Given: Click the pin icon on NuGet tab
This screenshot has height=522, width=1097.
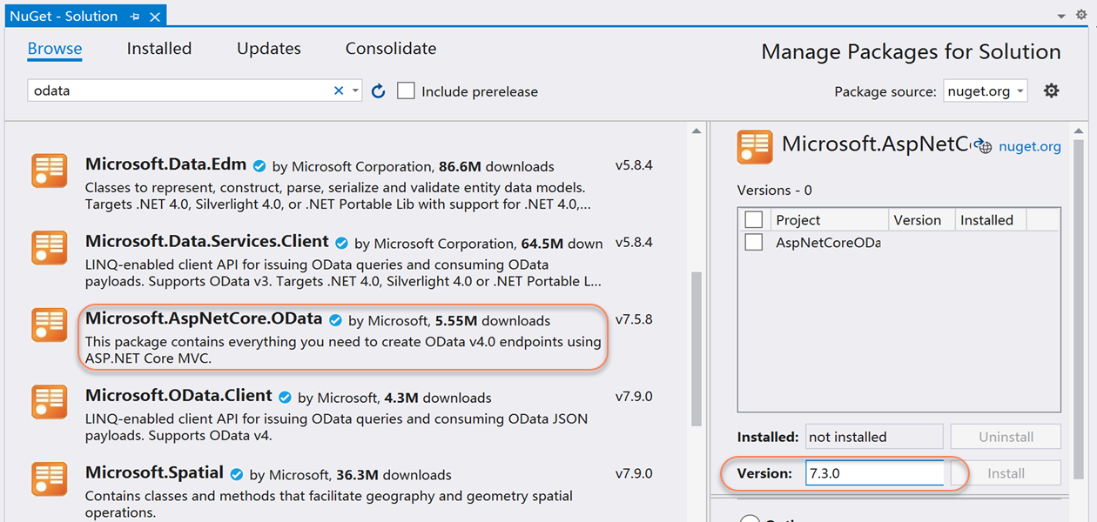Looking at the screenshot, I should 135,17.
